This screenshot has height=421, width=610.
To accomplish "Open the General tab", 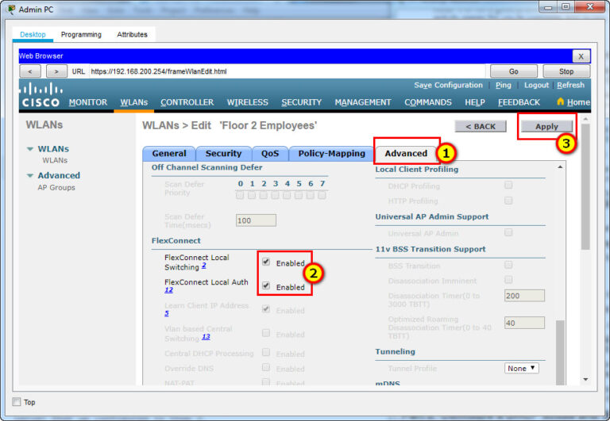I will click(169, 153).
